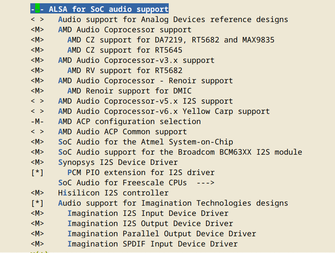Select SoC Audio for the Atmel System-on-Chip

click(x=145, y=142)
